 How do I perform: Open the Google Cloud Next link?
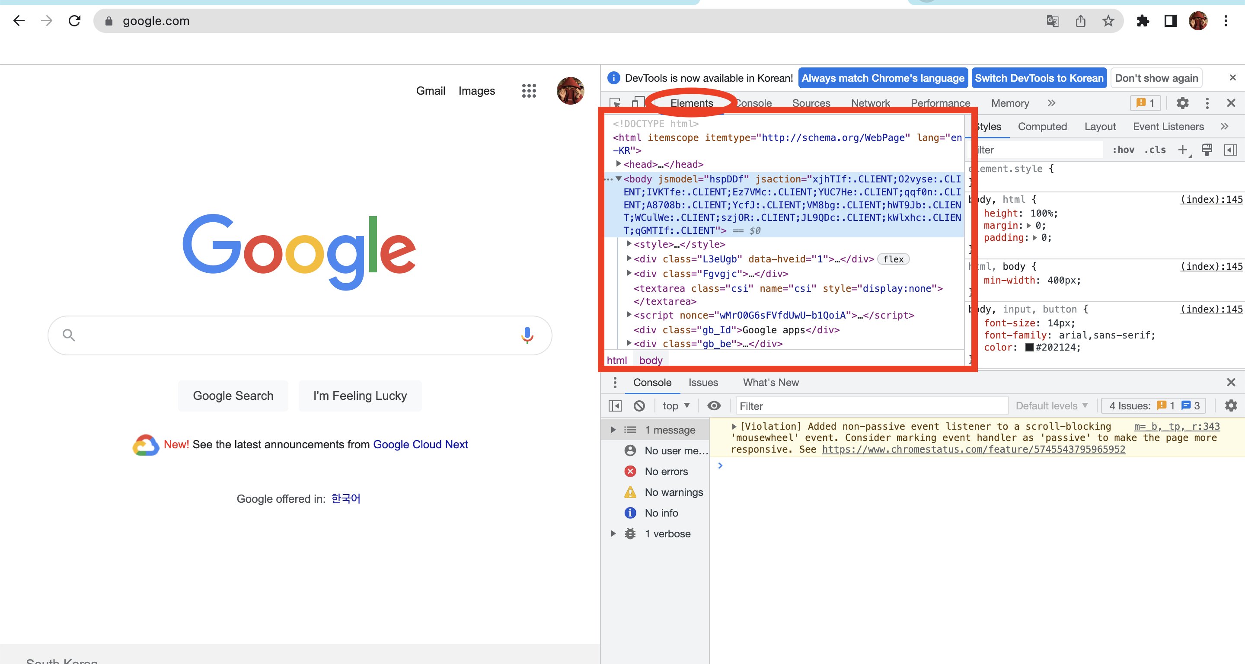click(x=421, y=444)
